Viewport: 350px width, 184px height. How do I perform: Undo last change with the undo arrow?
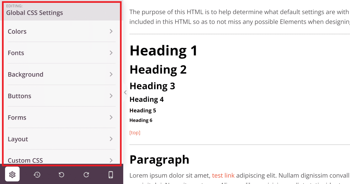pos(61,175)
